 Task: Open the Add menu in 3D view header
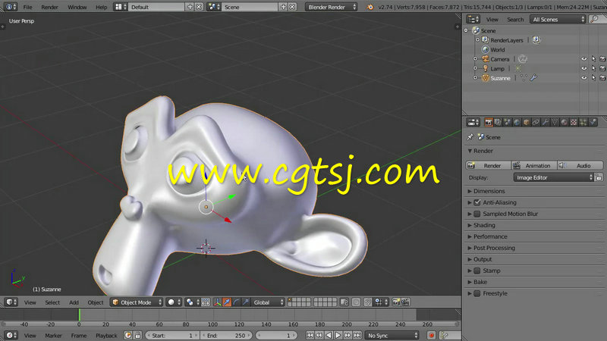74,302
